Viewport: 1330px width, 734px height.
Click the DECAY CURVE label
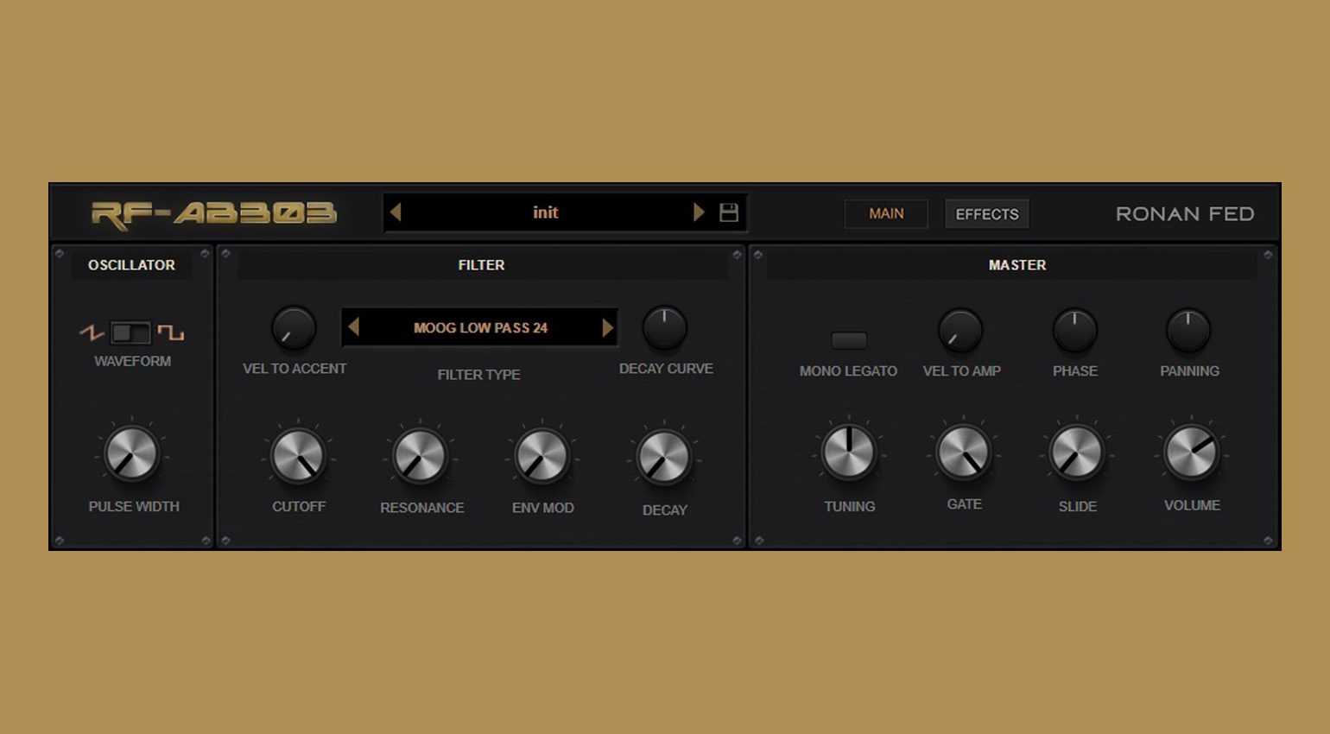point(666,369)
